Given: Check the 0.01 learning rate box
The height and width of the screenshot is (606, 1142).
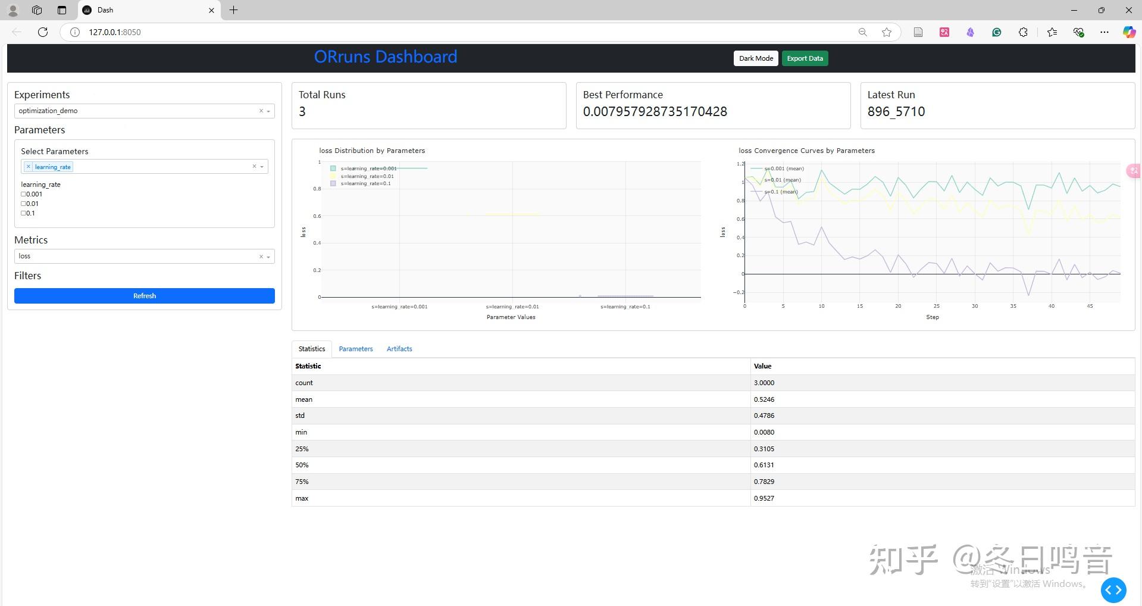Looking at the screenshot, I should (23, 204).
